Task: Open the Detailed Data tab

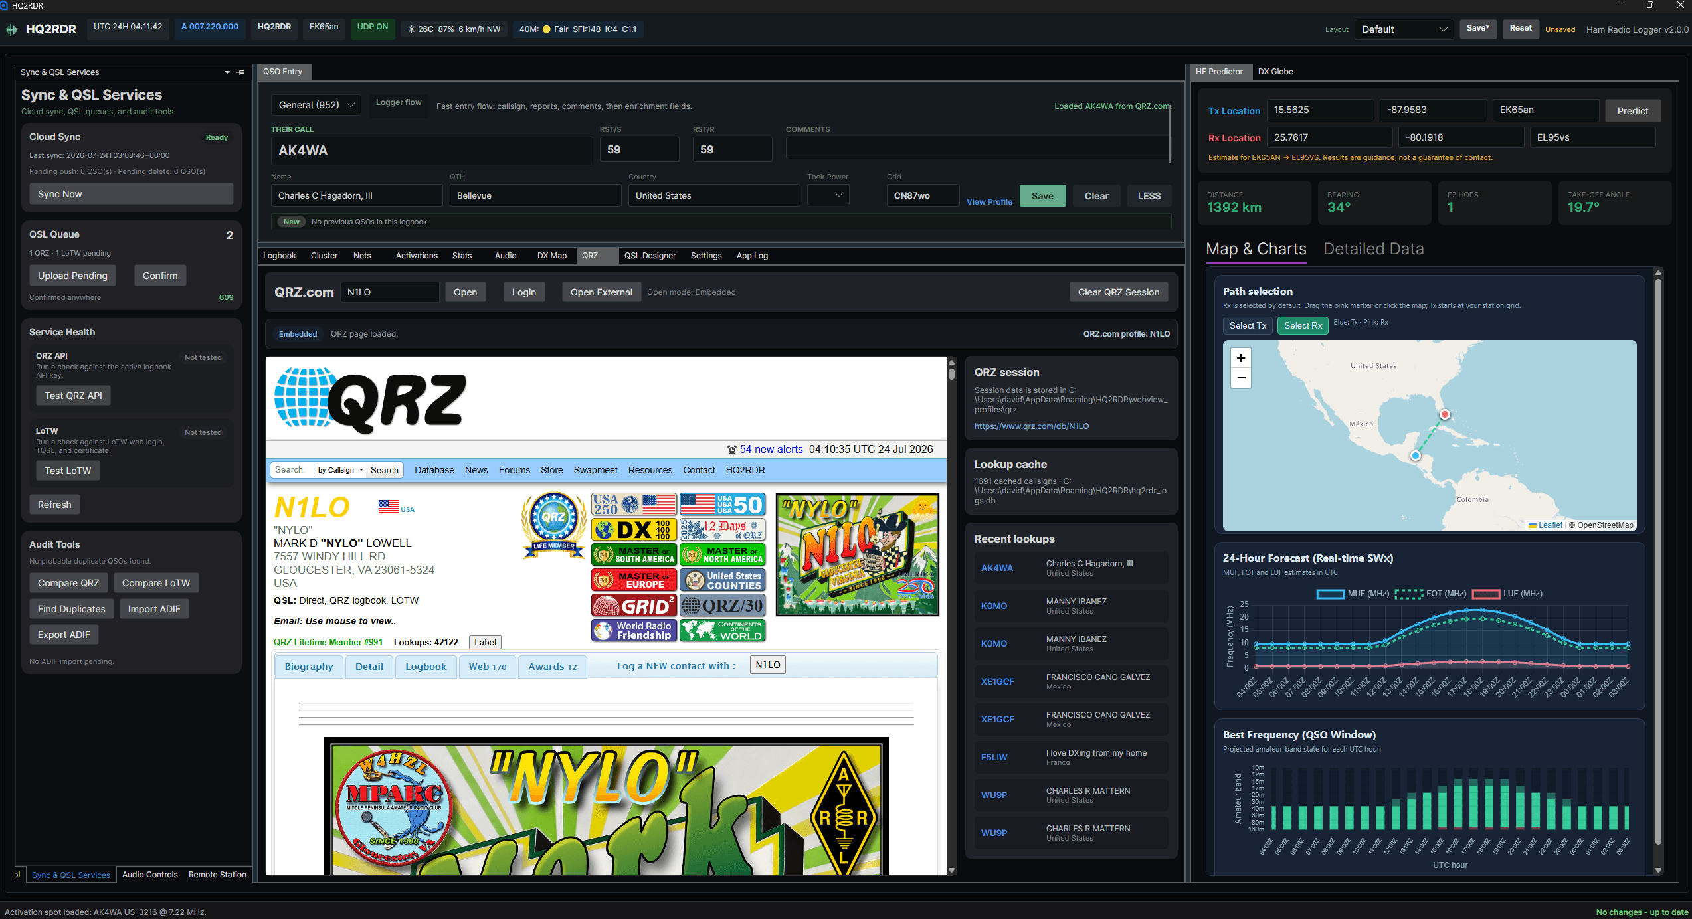Action: [1373, 249]
